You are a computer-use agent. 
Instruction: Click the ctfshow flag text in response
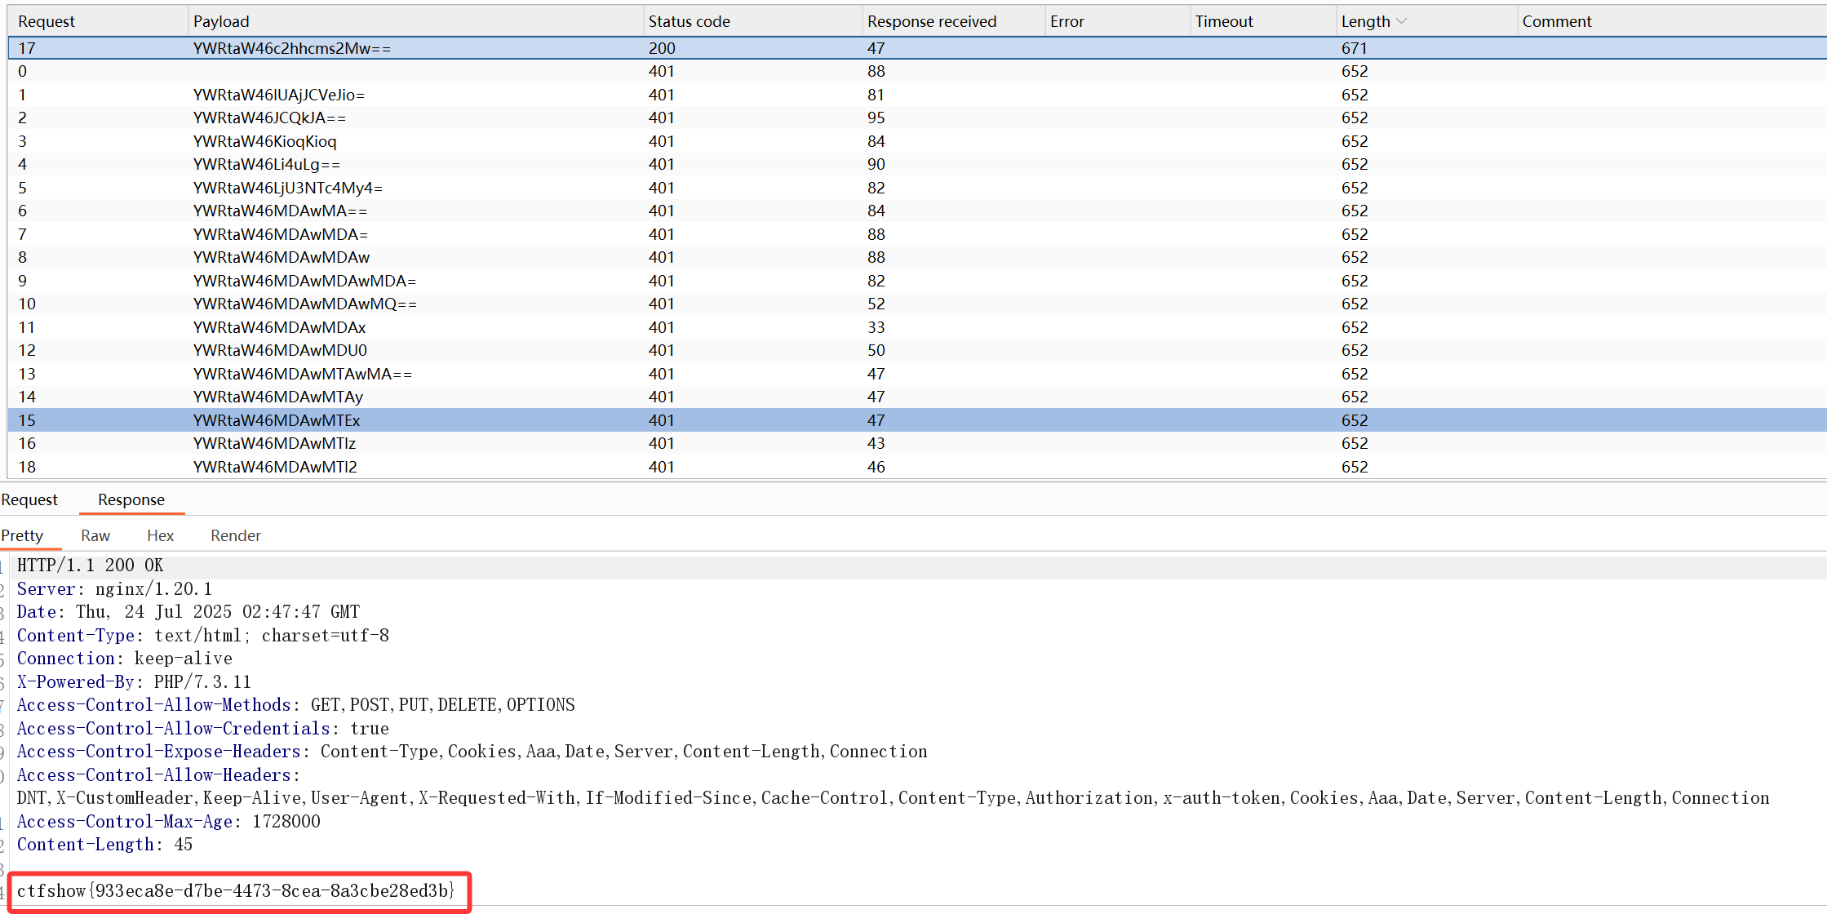235,890
